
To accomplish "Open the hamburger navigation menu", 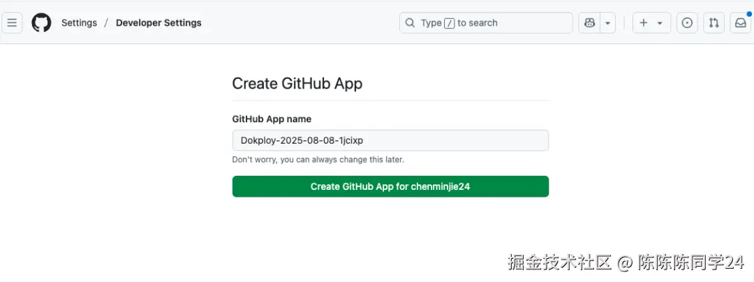I will click(x=12, y=23).
